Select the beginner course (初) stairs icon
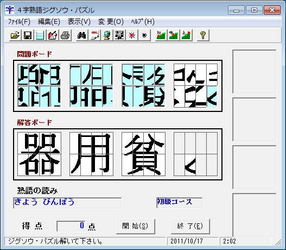 161,35
